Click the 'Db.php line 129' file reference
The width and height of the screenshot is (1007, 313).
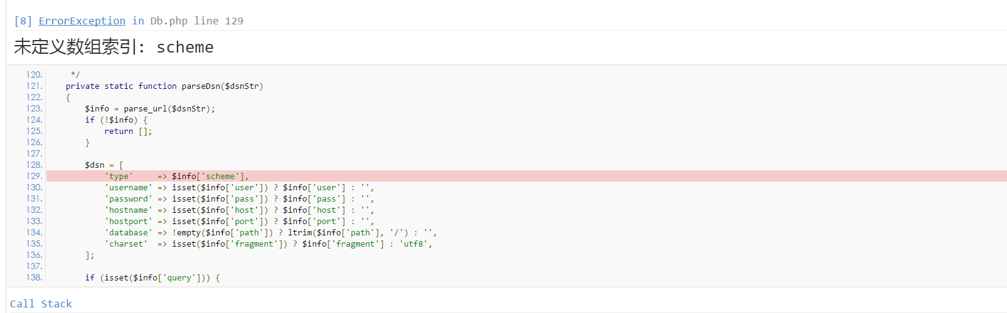196,21
